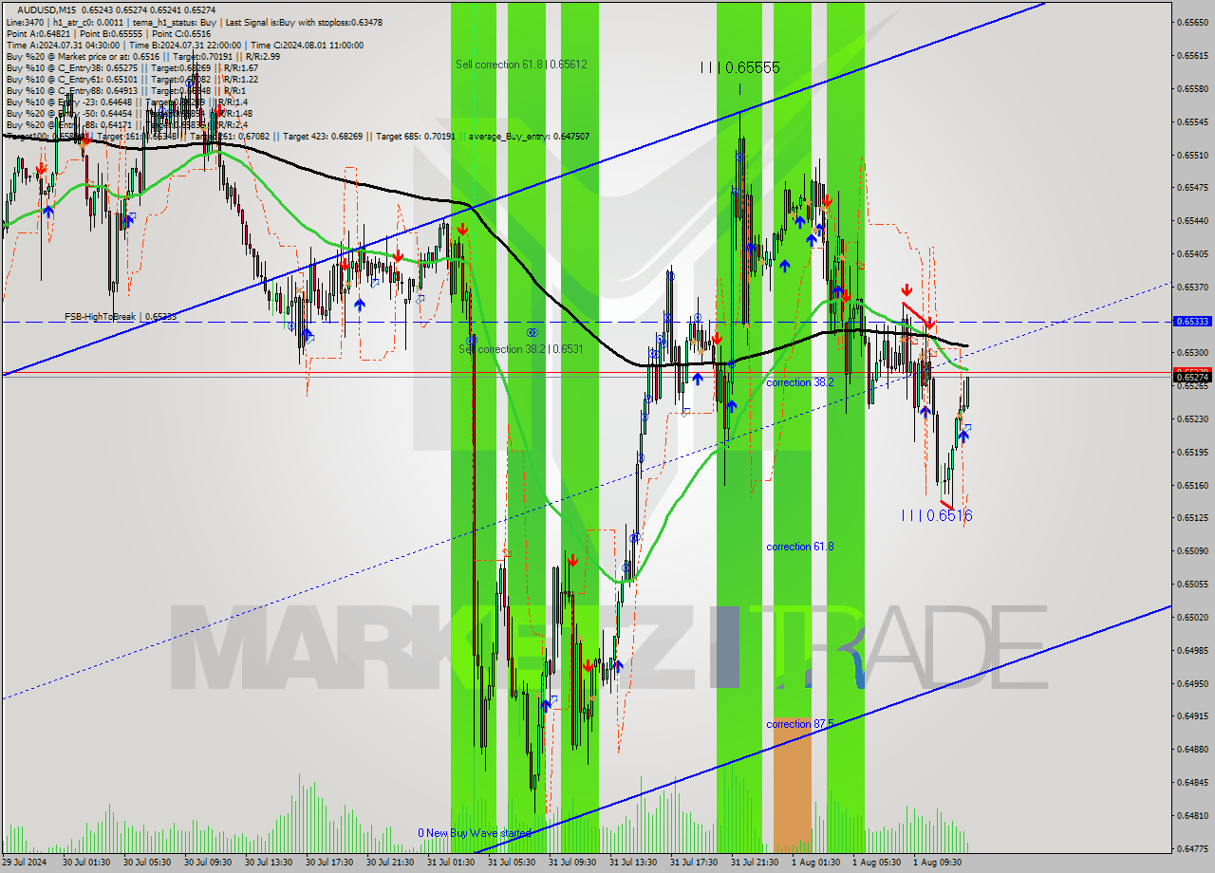1215x873 pixels.
Task: Click the 'I I I 0.6516' low label
Action: 937,515
